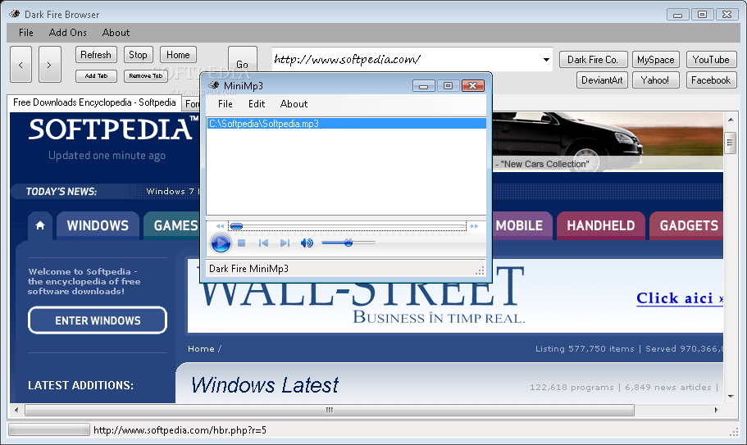Click the Add Tab button

96,75
